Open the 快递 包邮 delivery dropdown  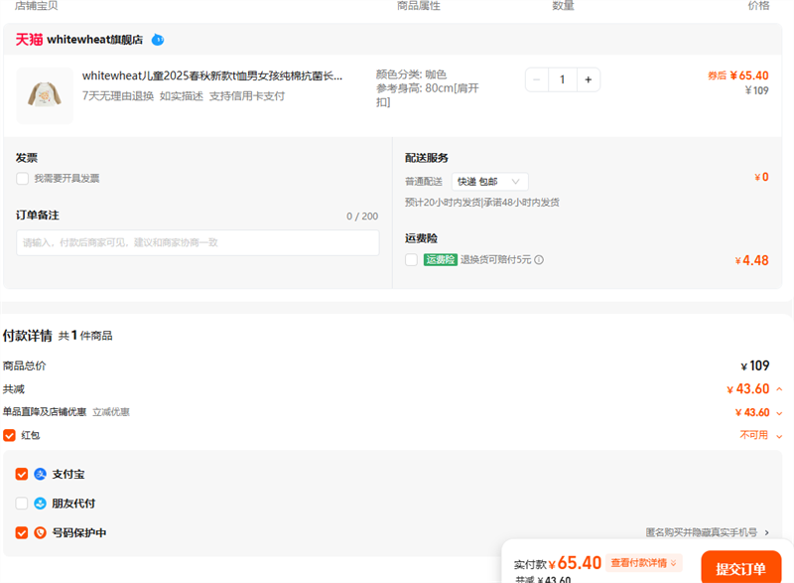[487, 181]
